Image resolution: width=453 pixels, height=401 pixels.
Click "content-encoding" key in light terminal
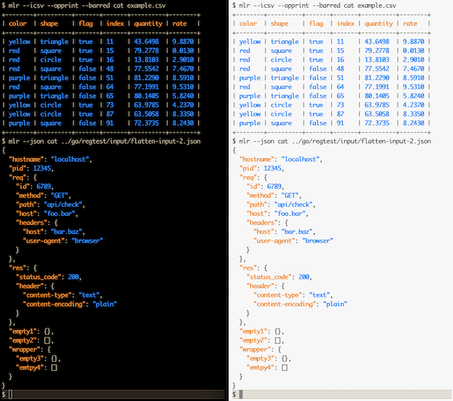(x=285, y=305)
